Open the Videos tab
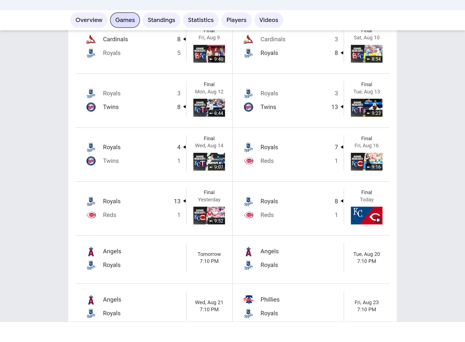 (269, 20)
